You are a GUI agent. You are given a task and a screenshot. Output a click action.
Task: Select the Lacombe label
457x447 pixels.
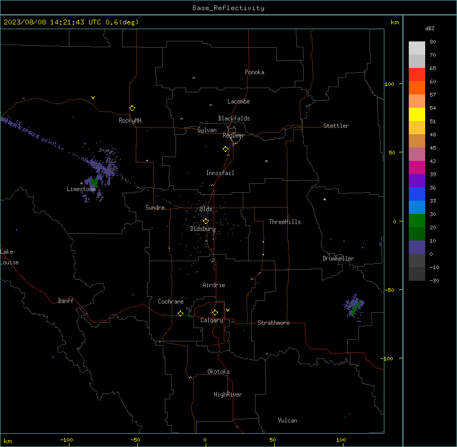point(239,101)
